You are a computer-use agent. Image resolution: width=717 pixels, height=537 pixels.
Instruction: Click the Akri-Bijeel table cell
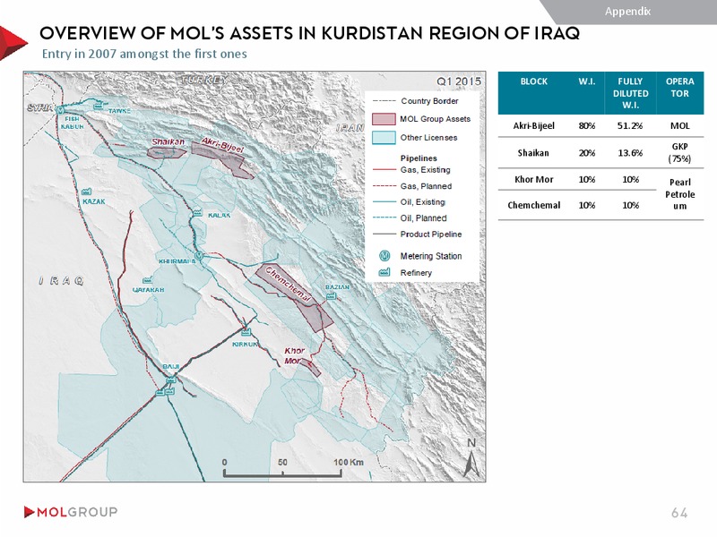533,125
